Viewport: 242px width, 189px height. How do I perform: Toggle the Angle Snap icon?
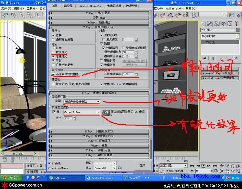(x=170, y=15)
